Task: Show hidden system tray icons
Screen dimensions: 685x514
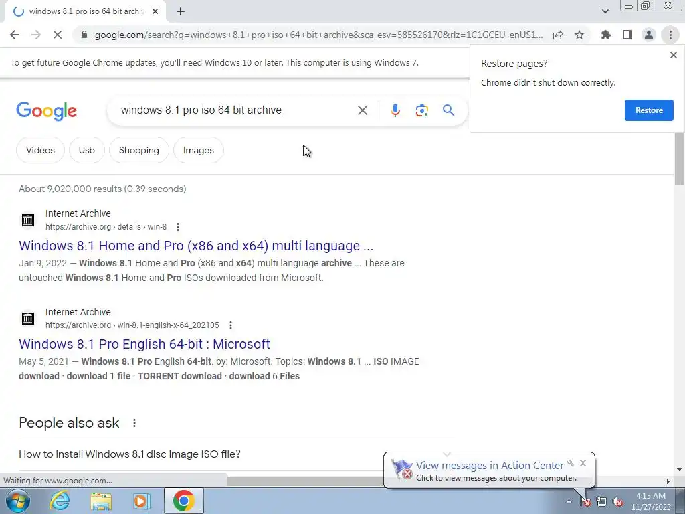Action: [569, 501]
